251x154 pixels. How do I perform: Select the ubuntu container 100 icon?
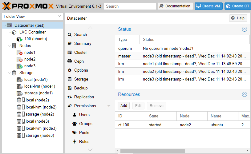coord(19,39)
